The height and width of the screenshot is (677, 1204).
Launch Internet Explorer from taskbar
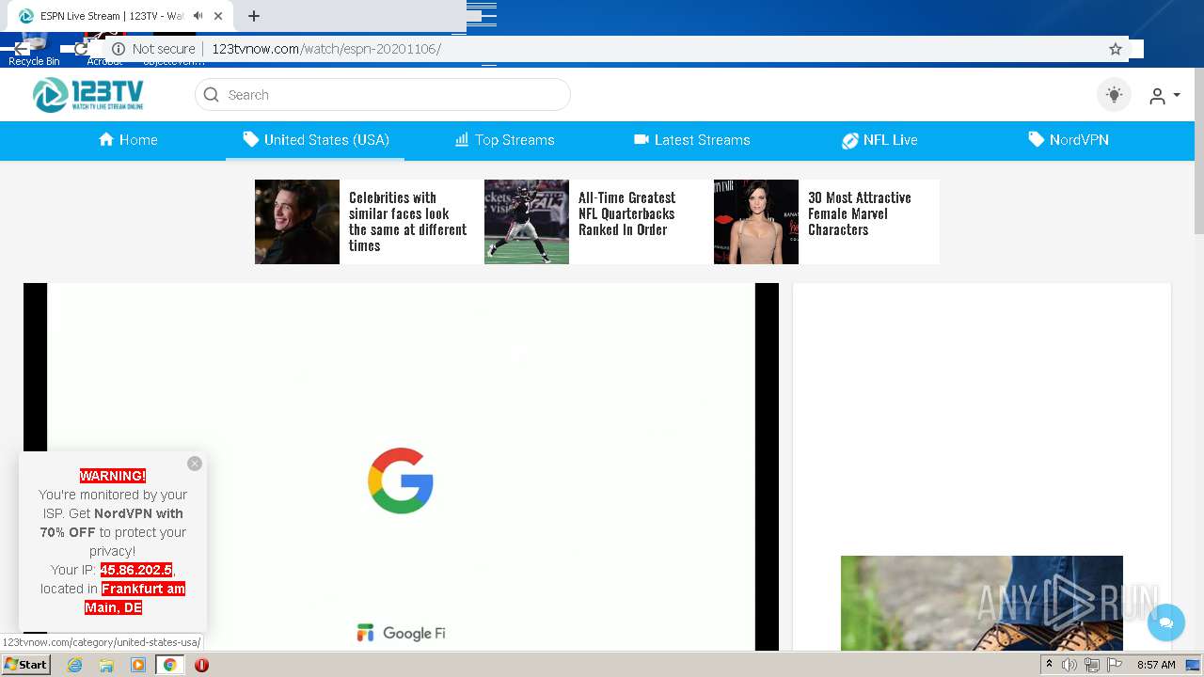pyautogui.click(x=74, y=665)
